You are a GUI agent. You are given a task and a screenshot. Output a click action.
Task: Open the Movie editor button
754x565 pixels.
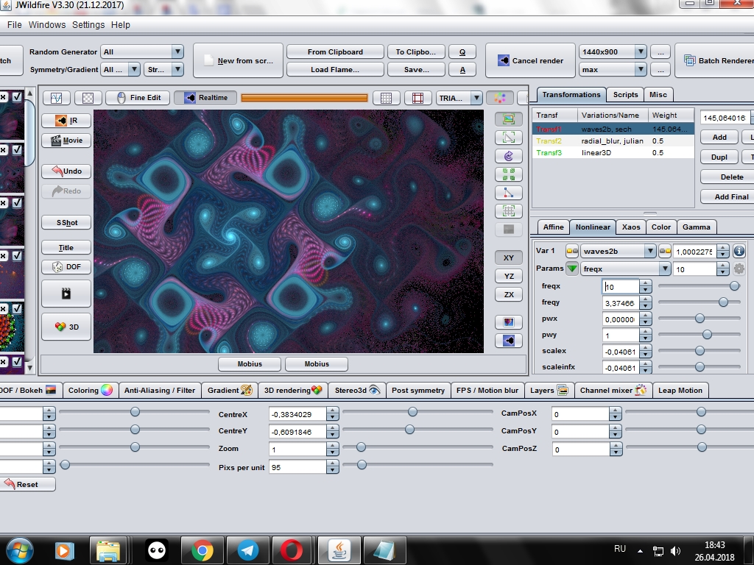pyautogui.click(x=66, y=141)
